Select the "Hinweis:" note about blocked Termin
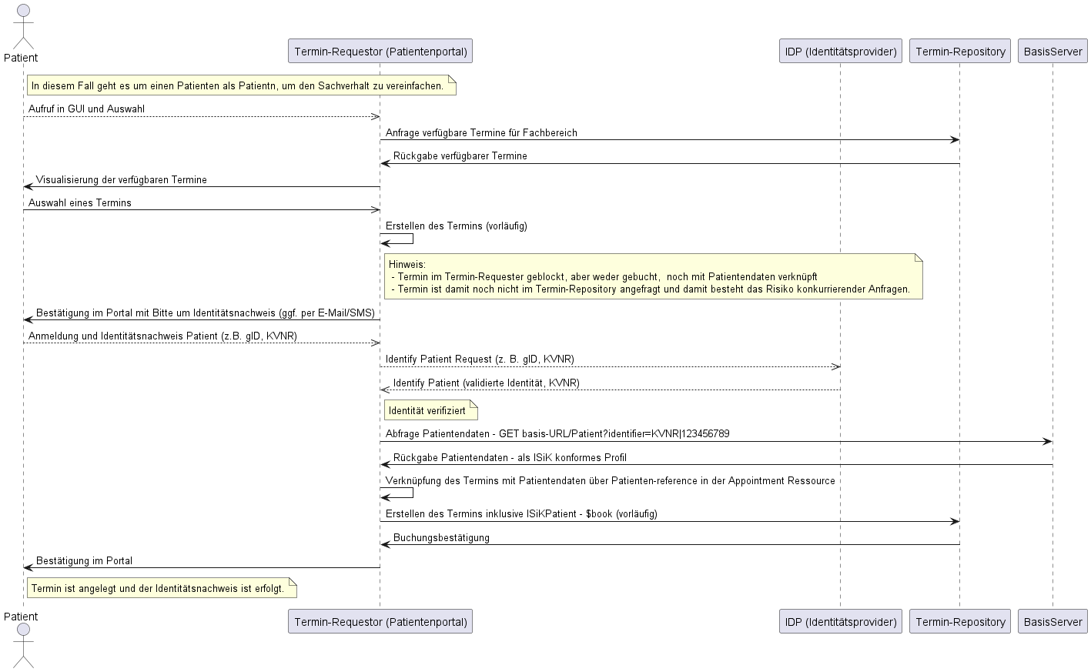1091x672 pixels. pyautogui.click(x=653, y=277)
